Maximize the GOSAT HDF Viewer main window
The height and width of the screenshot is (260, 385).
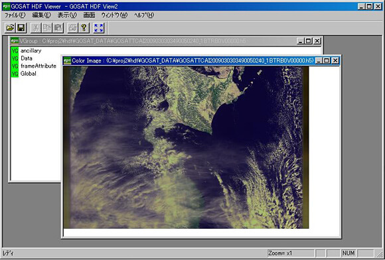coord(369,7)
